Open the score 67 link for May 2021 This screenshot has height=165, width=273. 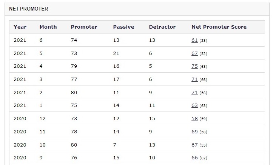click(x=194, y=53)
